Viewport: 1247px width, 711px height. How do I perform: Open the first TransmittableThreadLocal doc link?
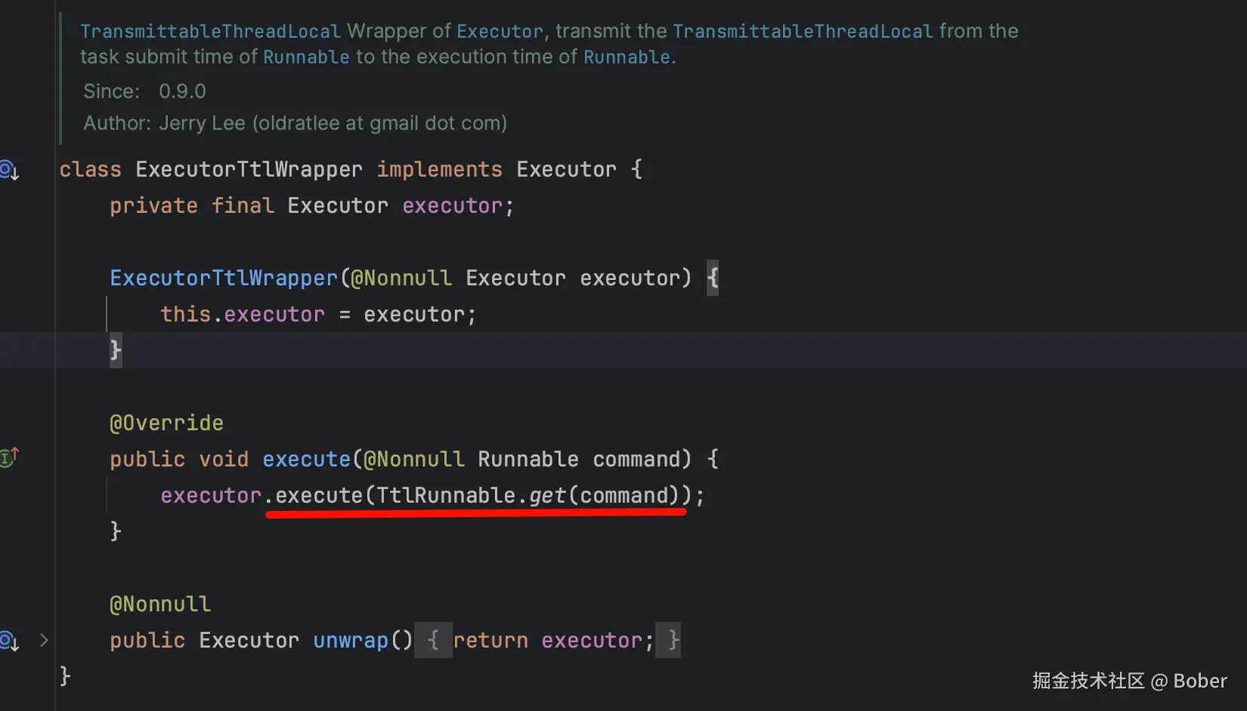coord(210,32)
